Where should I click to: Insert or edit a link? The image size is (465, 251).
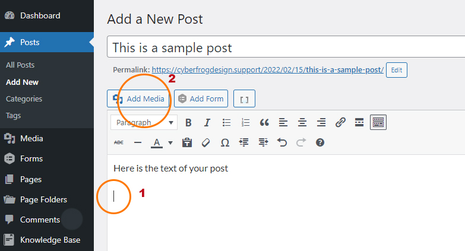click(340, 123)
